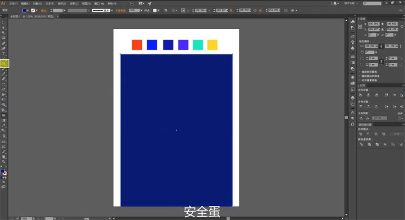Click the Expand button in Pathfinder panel
Screen dimensions: 405x220
(x=397, y=134)
